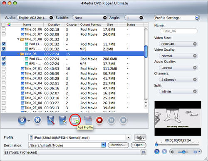Click the video preview thumbnail

pyautogui.click(x=178, y=118)
